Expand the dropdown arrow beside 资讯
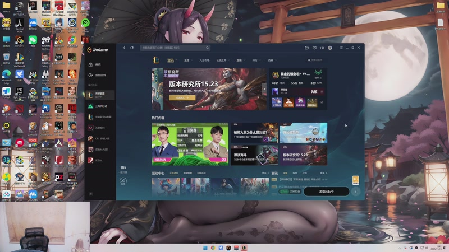449x252 pixels. (176, 60)
